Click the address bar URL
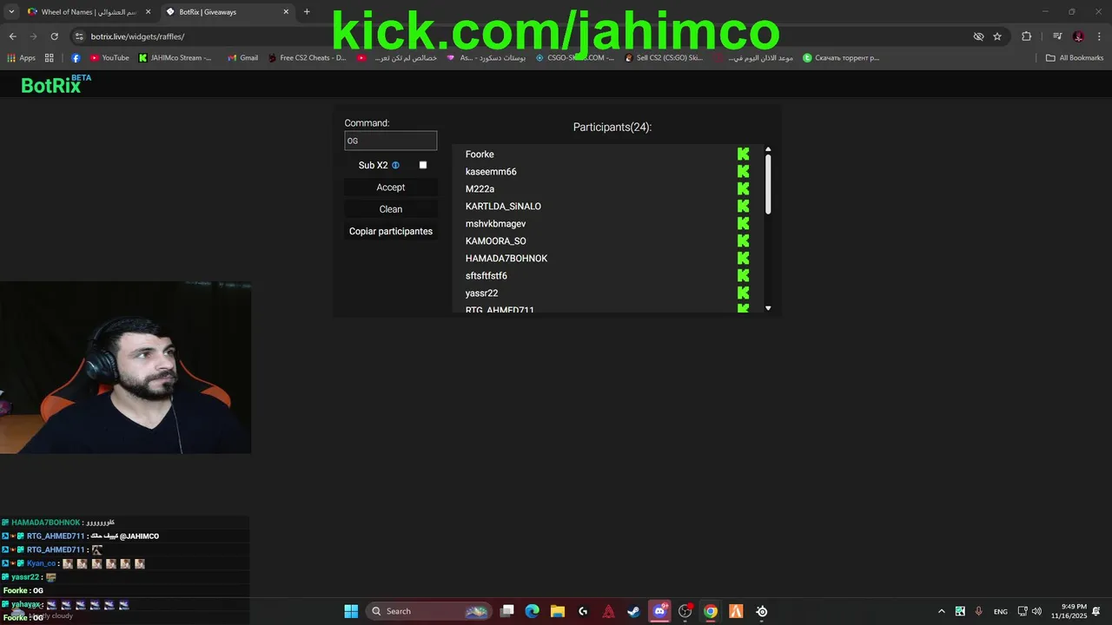1112x625 pixels. (138, 36)
